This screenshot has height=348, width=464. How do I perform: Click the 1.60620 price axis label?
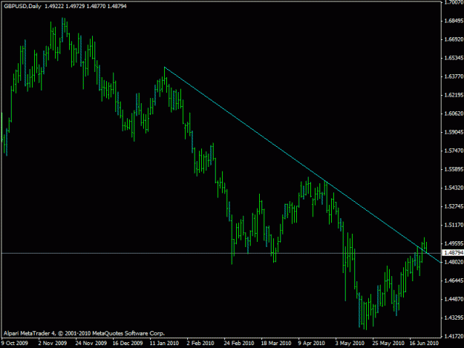coord(454,114)
